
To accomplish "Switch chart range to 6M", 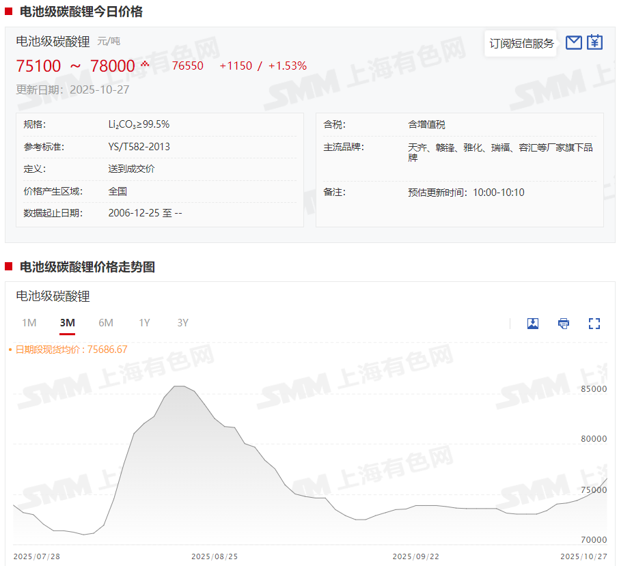I will point(106,323).
